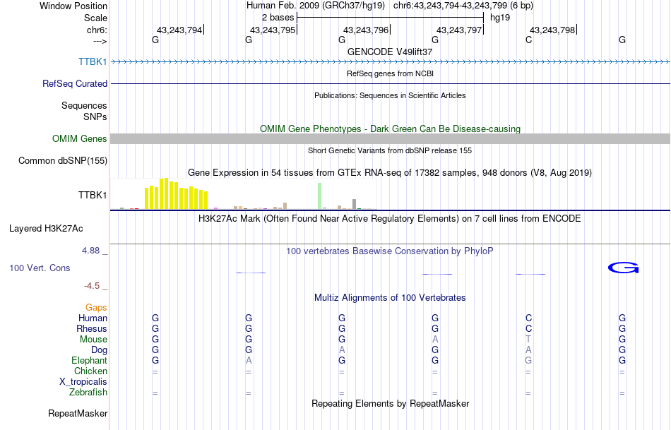Viewport: 671px width, 430px height.
Task: Click the Common dbSNP(155) track label
Action: [x=62, y=160]
